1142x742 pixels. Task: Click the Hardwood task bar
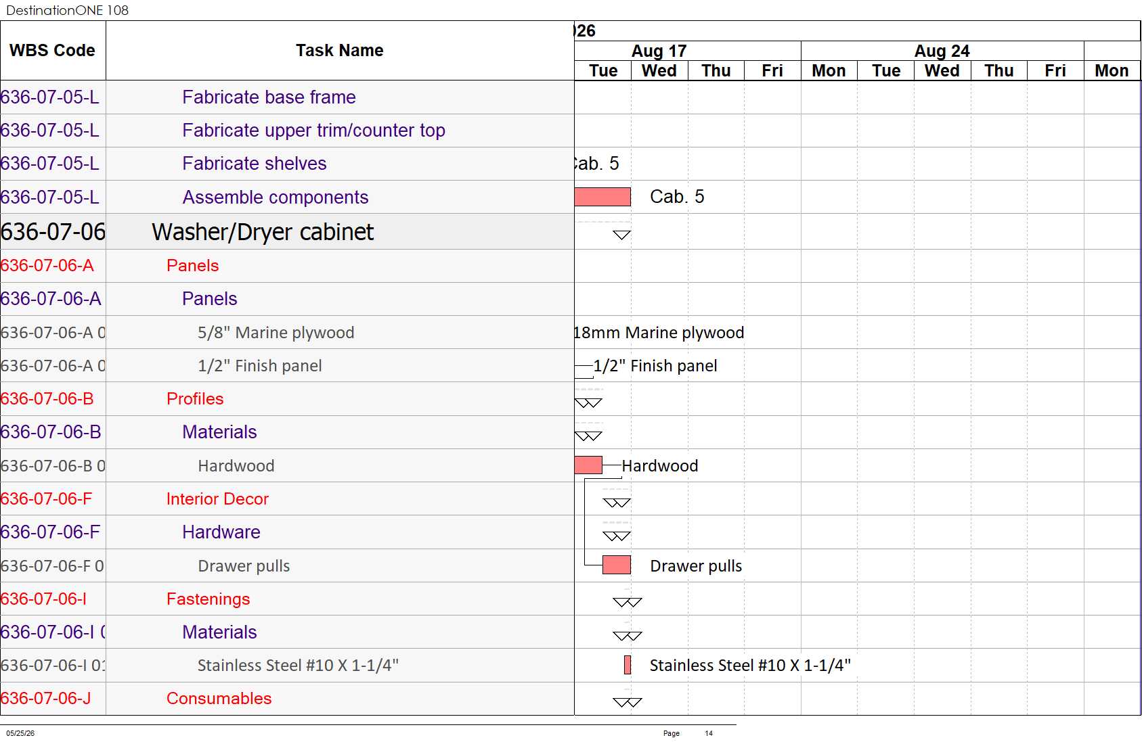pos(588,465)
